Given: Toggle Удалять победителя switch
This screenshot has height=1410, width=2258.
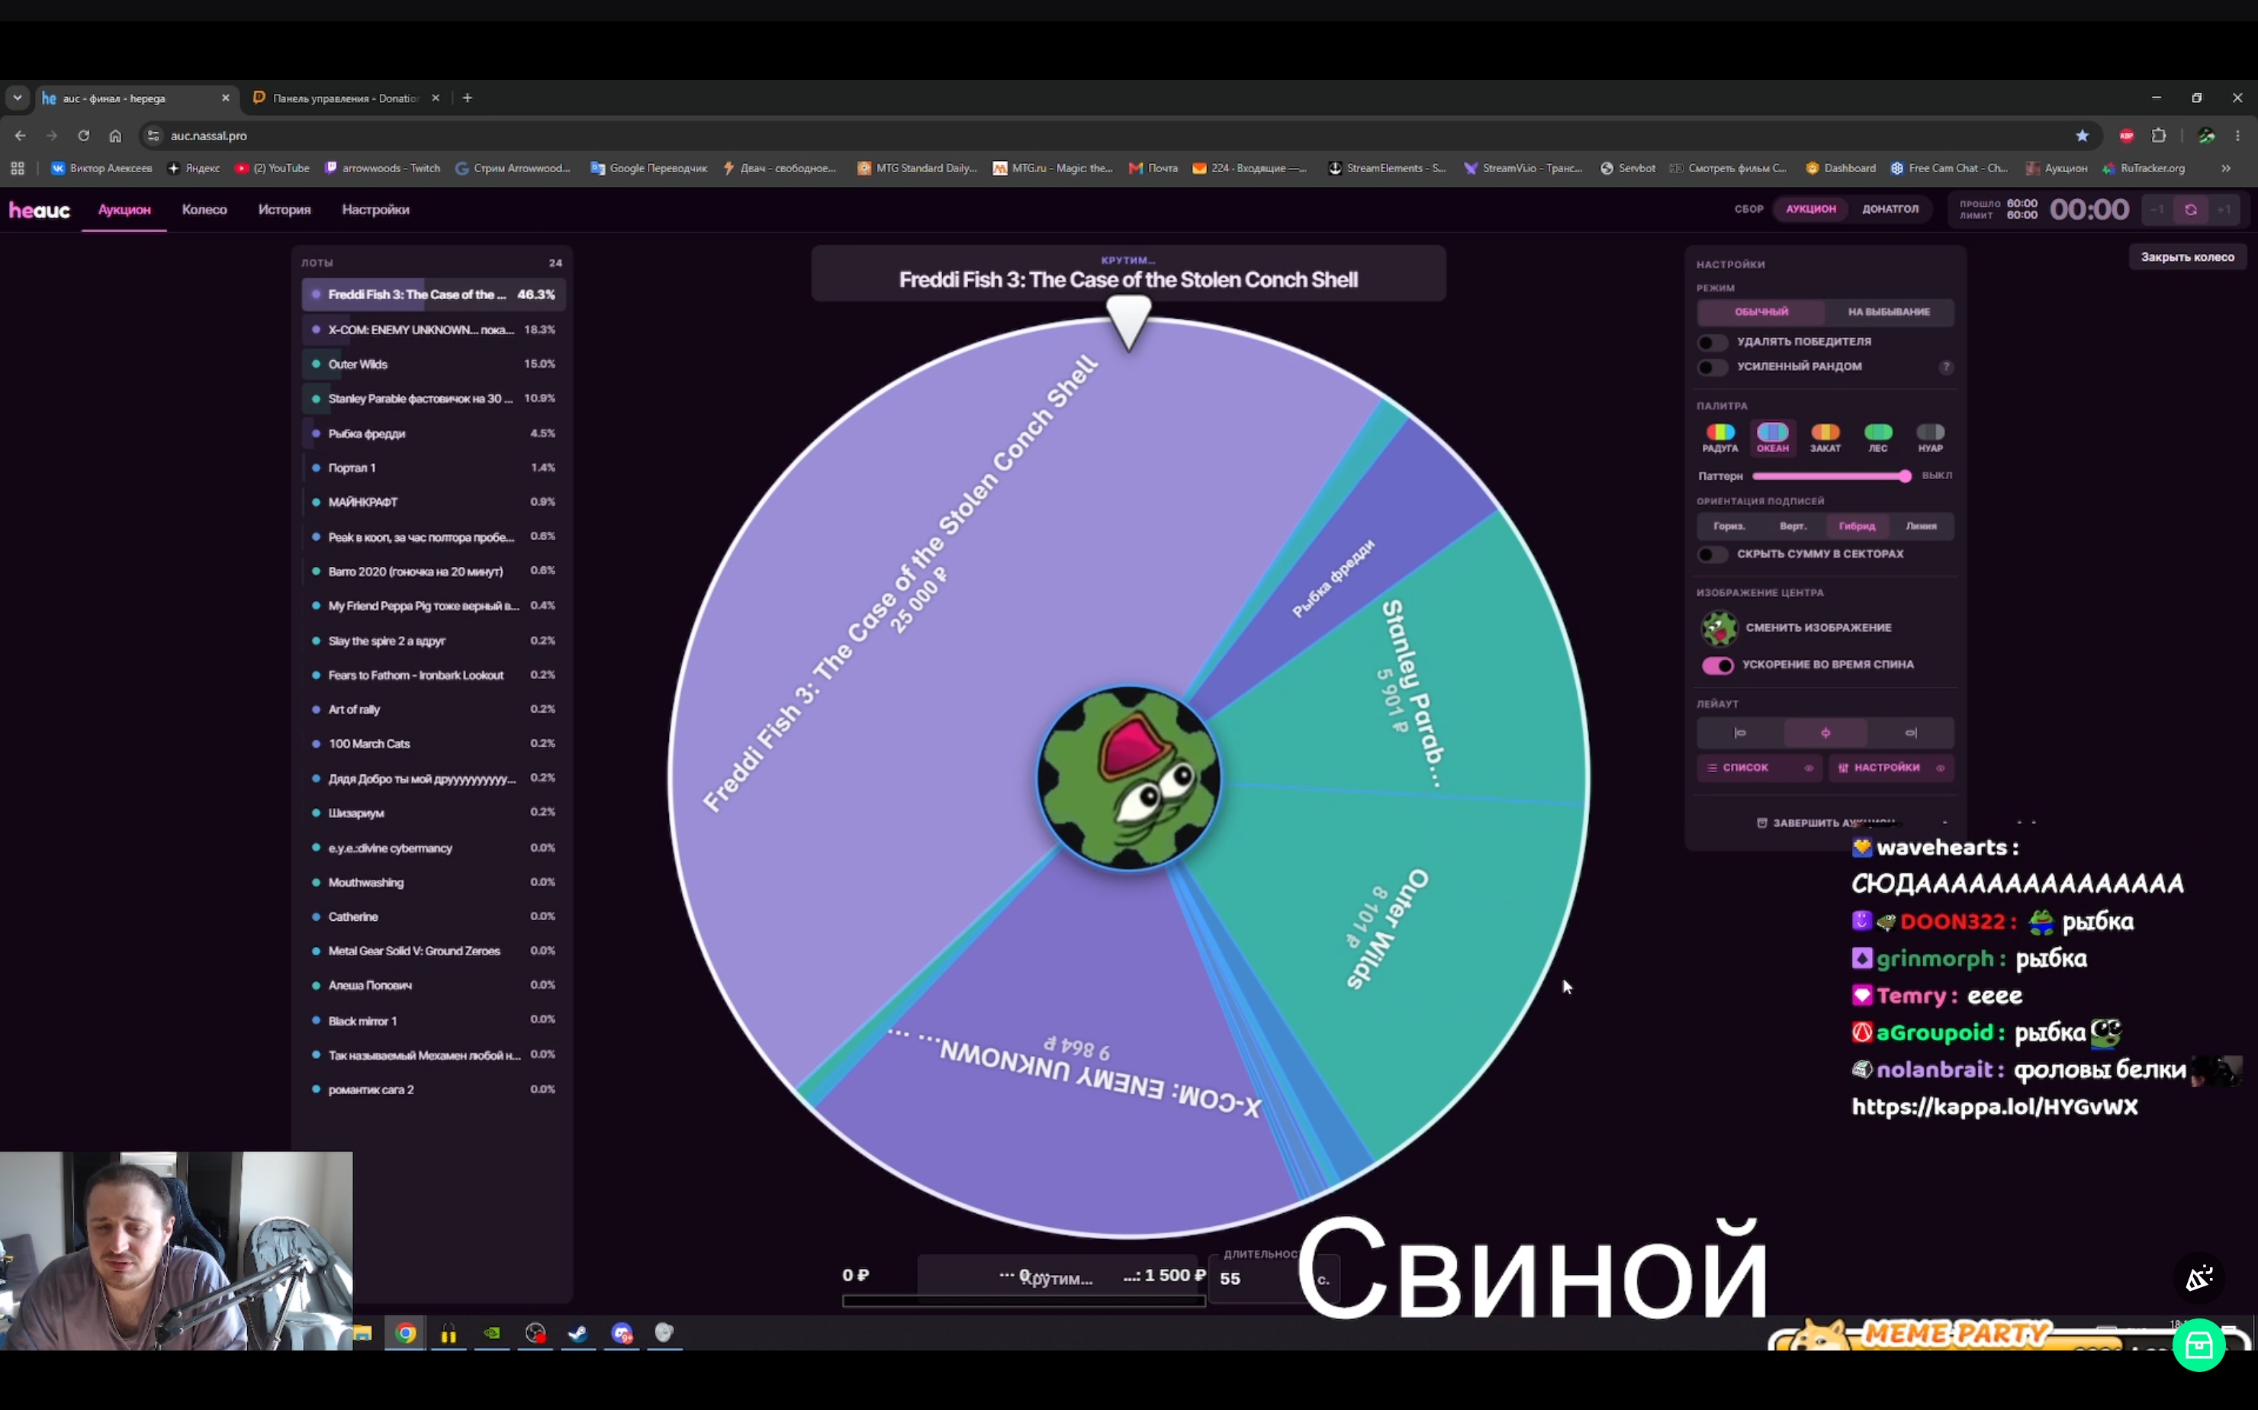Looking at the screenshot, I should 1713,343.
